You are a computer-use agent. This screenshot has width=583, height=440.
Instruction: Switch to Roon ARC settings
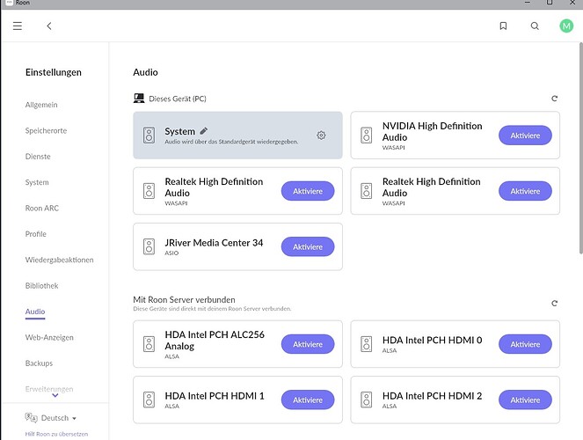coord(42,209)
